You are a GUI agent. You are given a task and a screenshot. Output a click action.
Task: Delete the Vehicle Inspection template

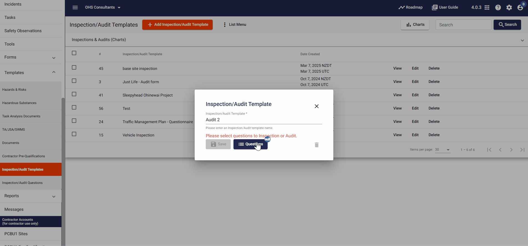click(434, 135)
